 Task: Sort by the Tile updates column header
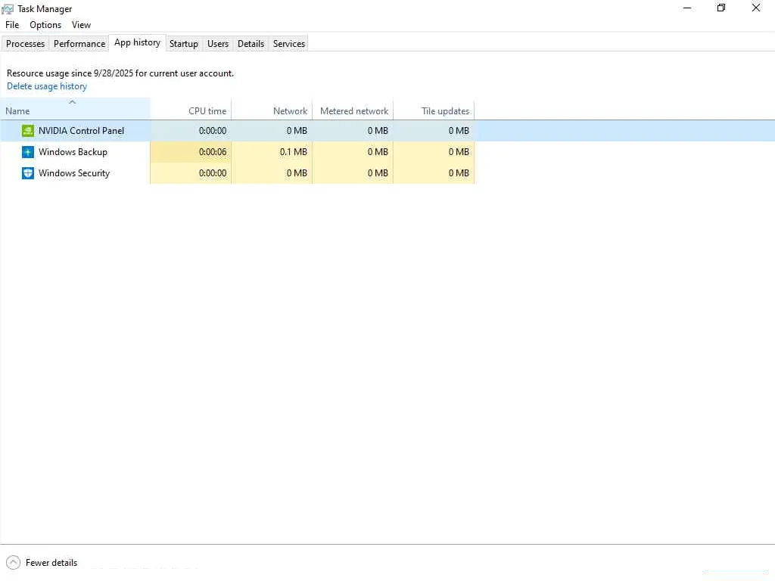pos(434,111)
